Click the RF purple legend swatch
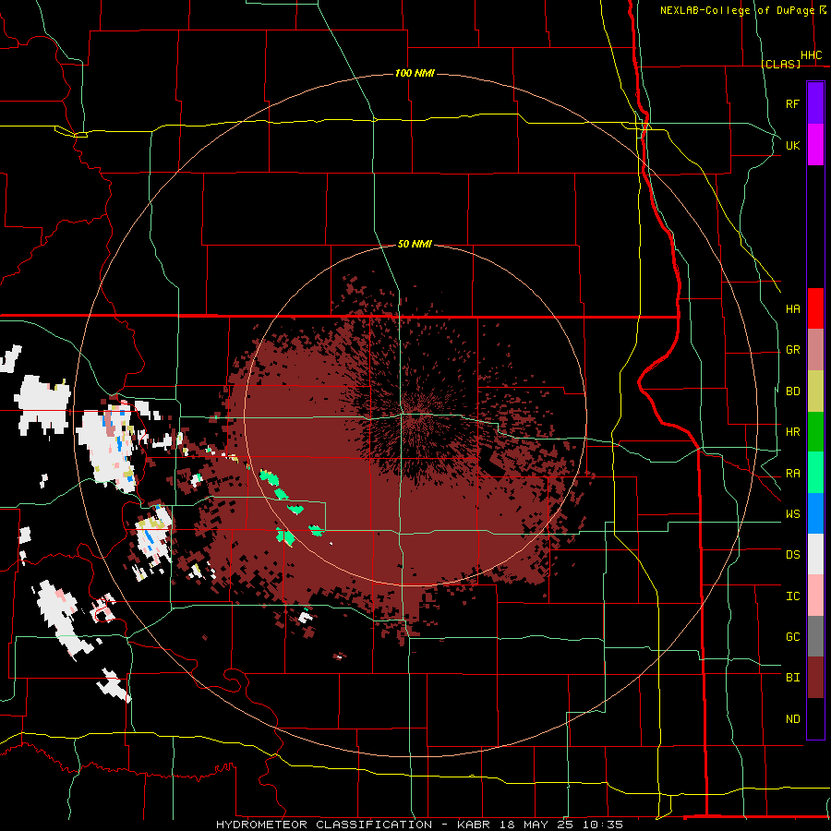The image size is (831, 831). pos(815,103)
